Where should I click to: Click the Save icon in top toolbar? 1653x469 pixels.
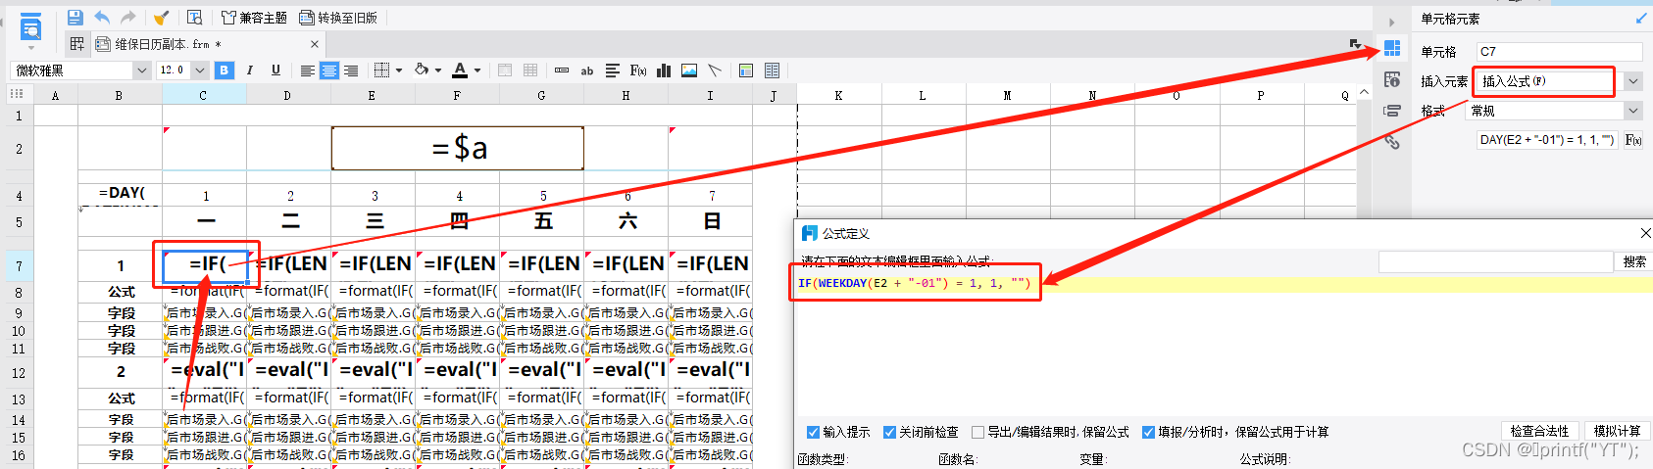(x=75, y=18)
